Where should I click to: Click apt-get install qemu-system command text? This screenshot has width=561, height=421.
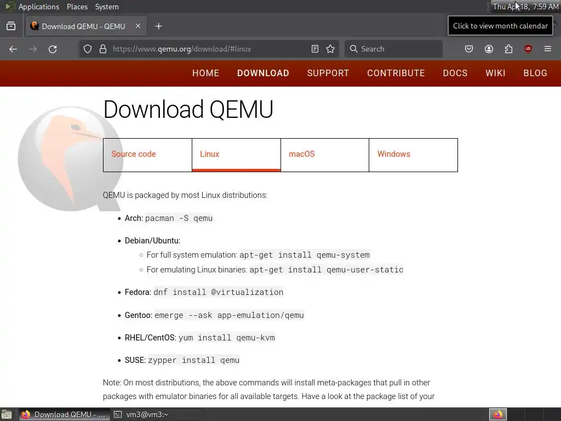pyautogui.click(x=305, y=255)
